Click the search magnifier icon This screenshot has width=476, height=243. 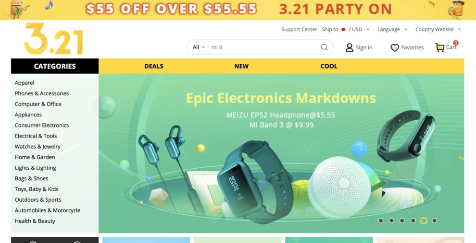324,47
